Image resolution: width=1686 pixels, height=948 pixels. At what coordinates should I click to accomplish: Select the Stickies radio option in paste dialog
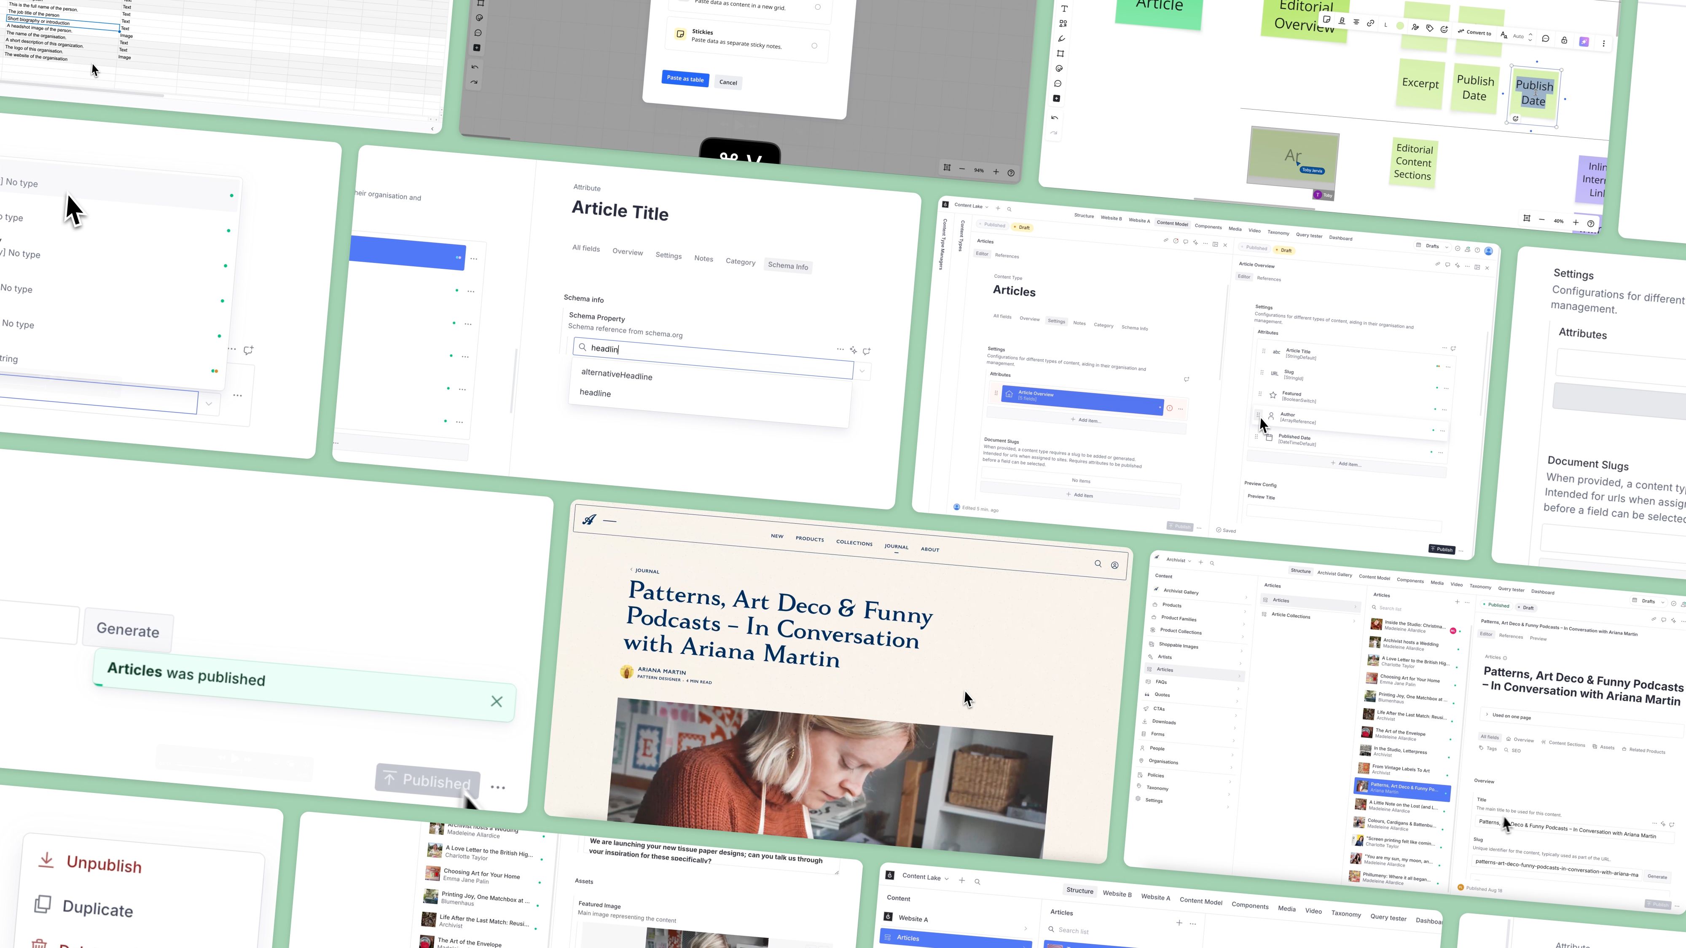pyautogui.click(x=814, y=46)
